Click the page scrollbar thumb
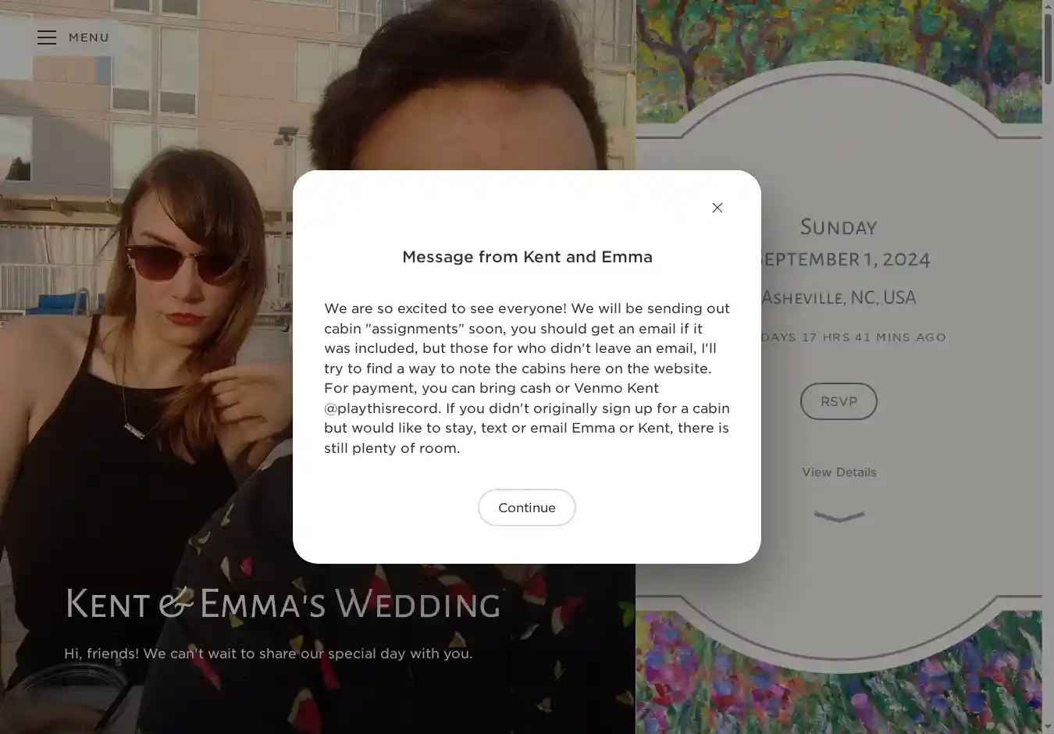 (1048, 47)
